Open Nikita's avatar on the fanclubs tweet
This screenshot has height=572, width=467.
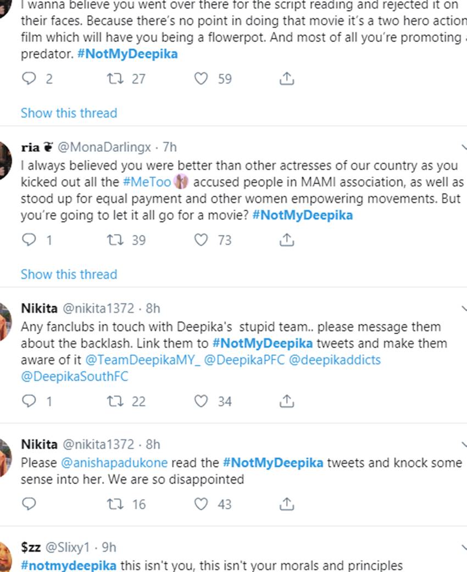click(x=4, y=323)
